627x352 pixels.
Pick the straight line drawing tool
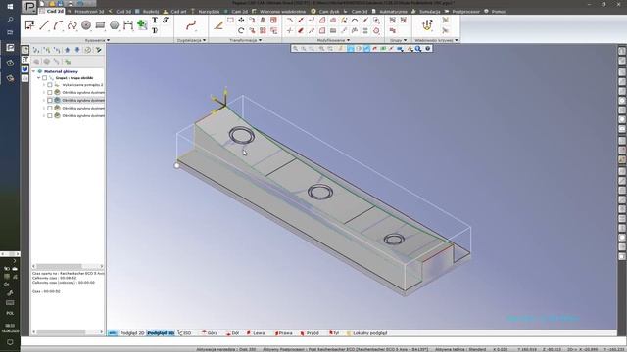[x=44, y=25]
